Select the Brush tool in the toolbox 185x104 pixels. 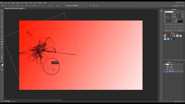2,29
